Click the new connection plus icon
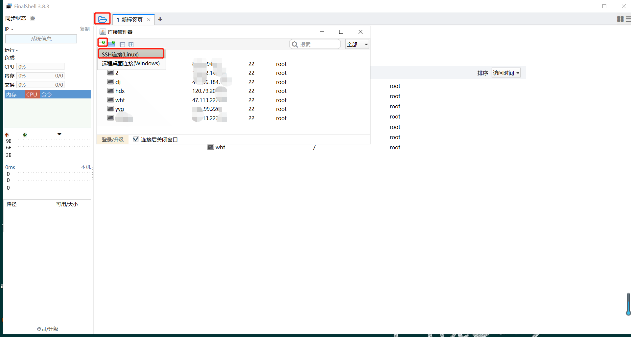 tap(103, 43)
